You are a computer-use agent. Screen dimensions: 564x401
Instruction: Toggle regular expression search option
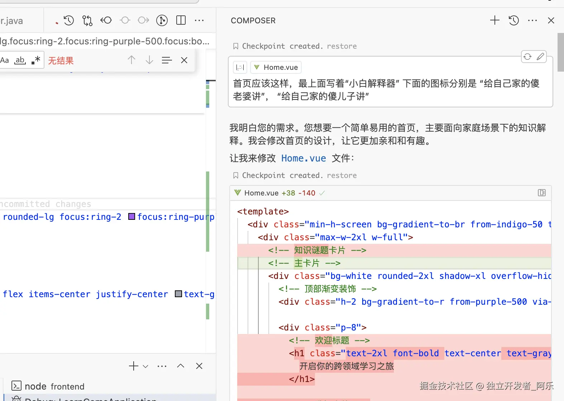pyautogui.click(x=36, y=60)
